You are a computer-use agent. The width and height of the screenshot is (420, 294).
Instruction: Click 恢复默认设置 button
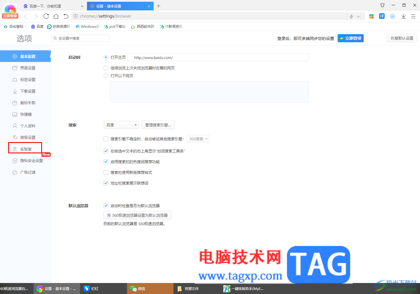(402, 38)
